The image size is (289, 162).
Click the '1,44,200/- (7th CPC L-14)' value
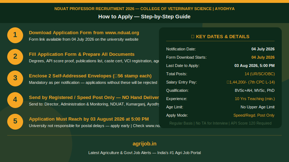tap(251, 82)
